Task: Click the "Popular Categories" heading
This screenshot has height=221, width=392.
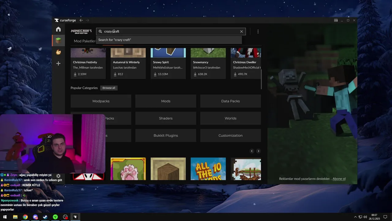Action: pos(84,88)
